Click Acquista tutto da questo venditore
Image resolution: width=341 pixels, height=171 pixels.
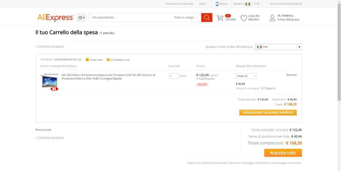(x=268, y=113)
